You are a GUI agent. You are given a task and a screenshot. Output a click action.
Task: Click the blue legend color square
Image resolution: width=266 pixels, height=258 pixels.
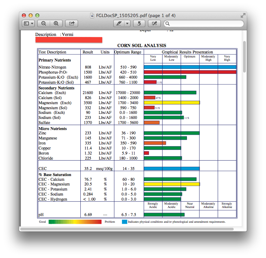[x=124, y=222]
